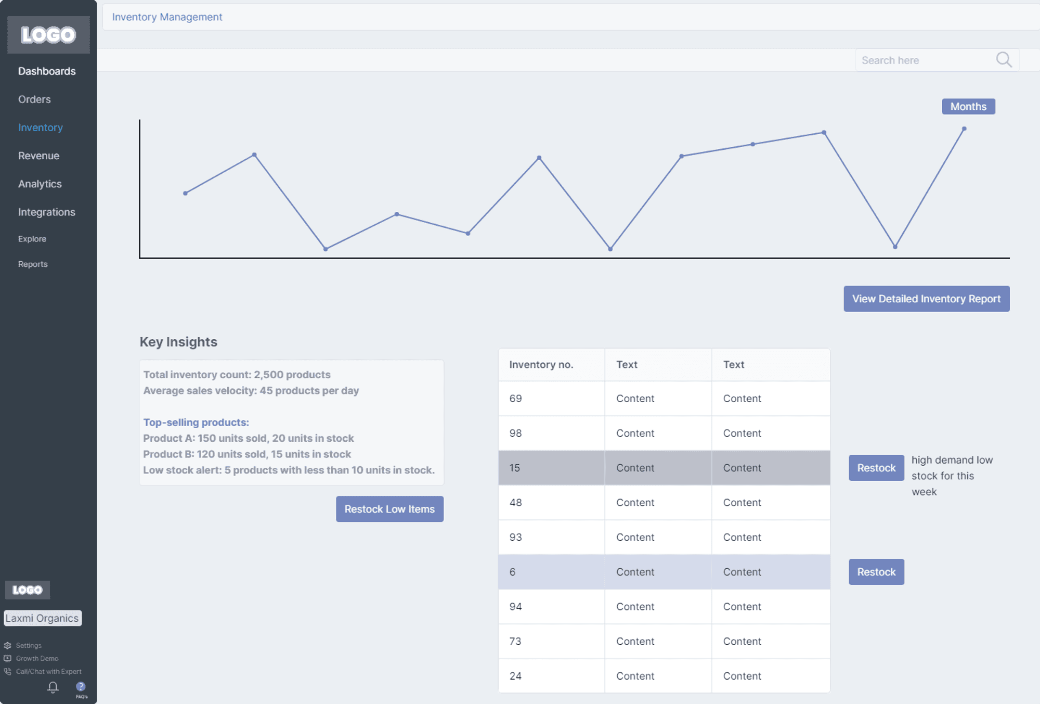Click the last data point on chart
Viewport: 1040px width, 704px height.
pos(964,129)
